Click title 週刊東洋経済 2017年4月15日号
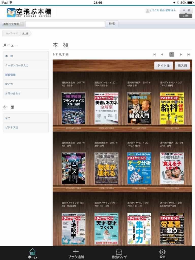 coord(73,84)
